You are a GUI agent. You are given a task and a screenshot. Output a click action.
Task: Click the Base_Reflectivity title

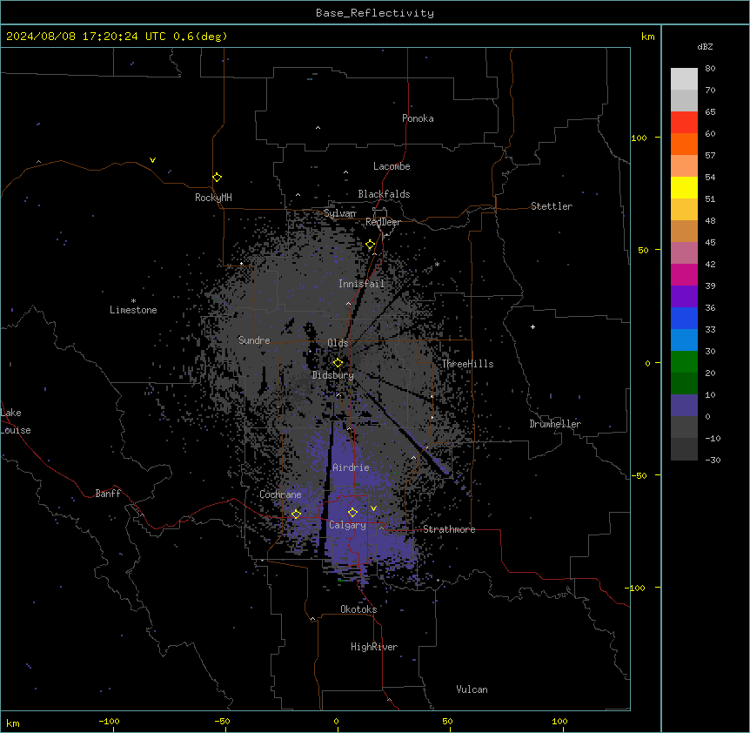point(375,13)
